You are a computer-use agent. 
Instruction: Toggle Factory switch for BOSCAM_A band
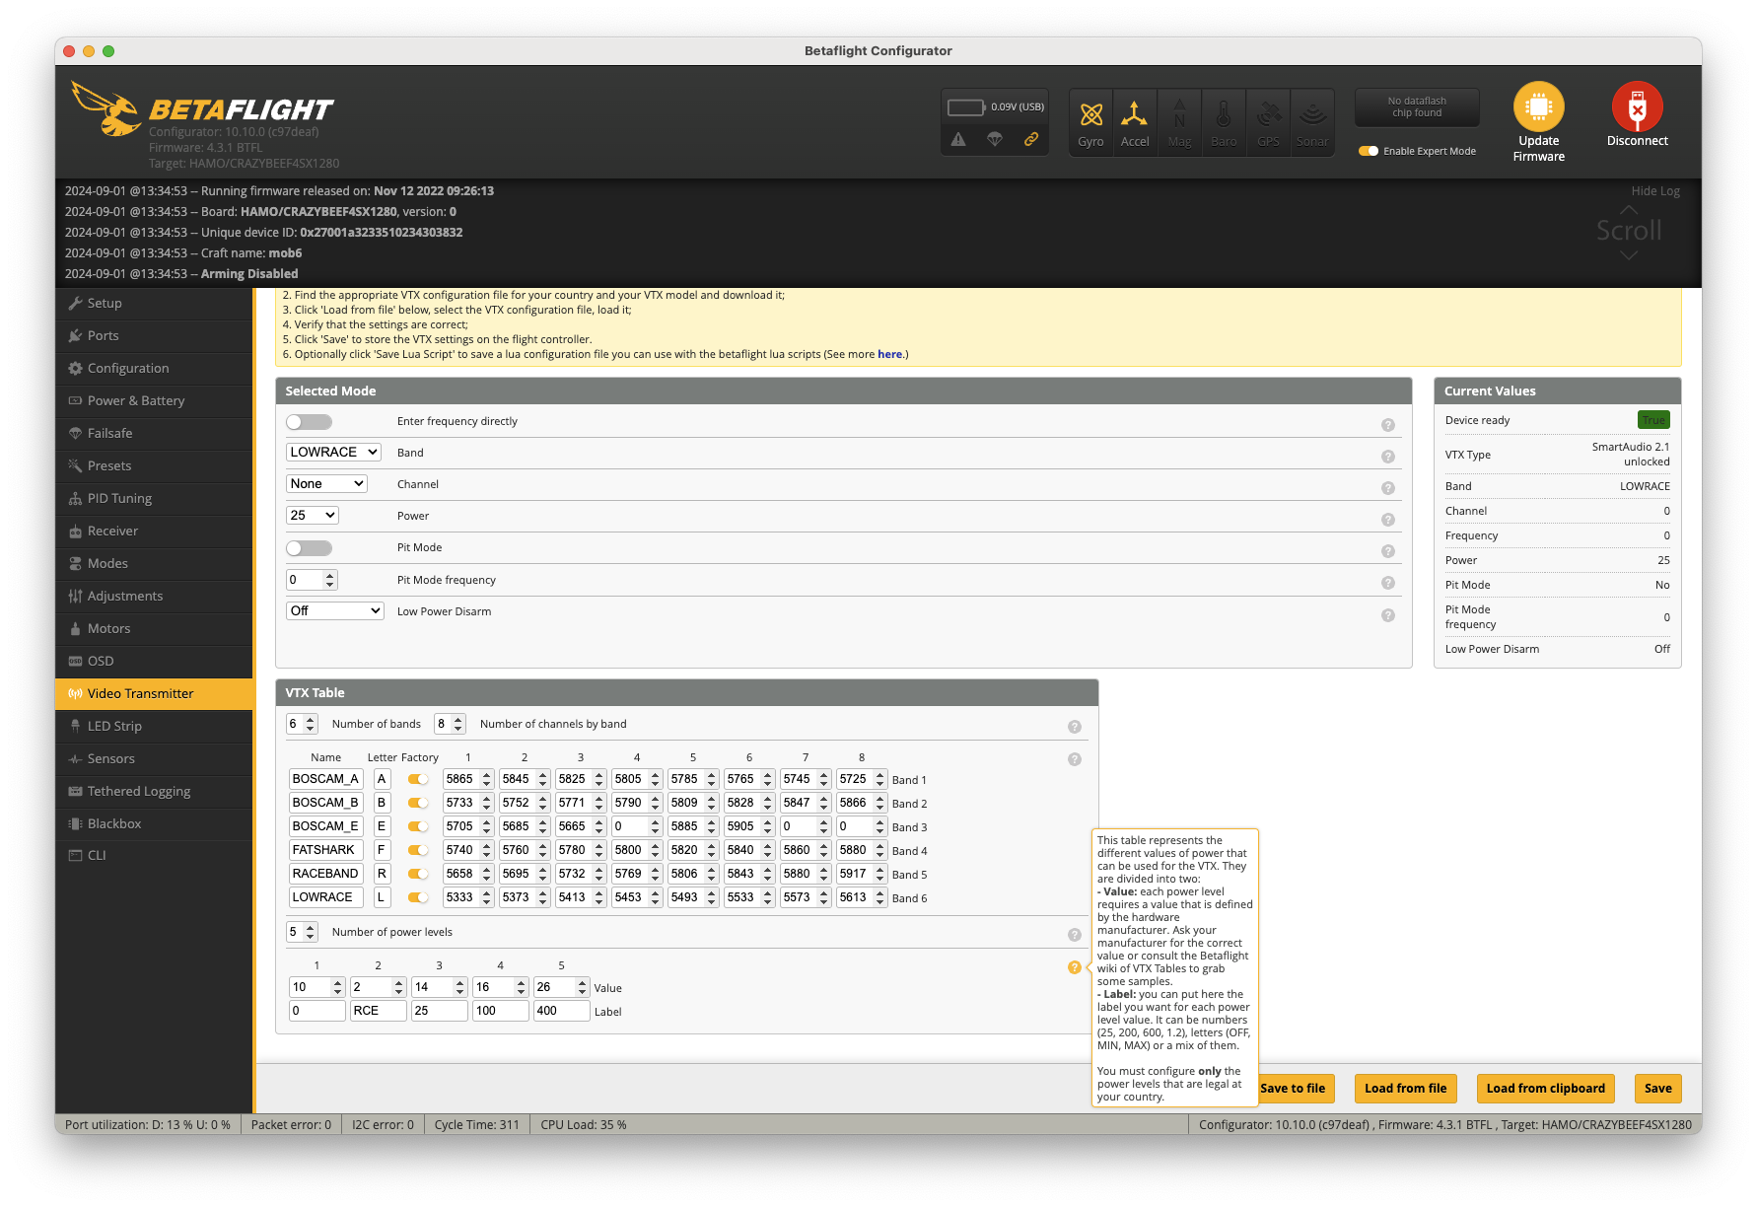pyautogui.click(x=418, y=779)
